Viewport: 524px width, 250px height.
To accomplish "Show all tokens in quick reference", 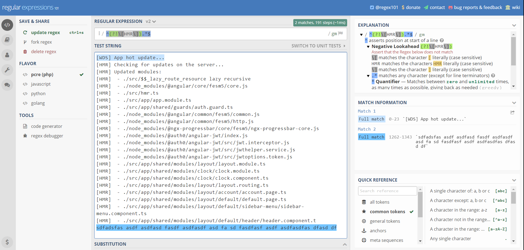I will point(379,202).
